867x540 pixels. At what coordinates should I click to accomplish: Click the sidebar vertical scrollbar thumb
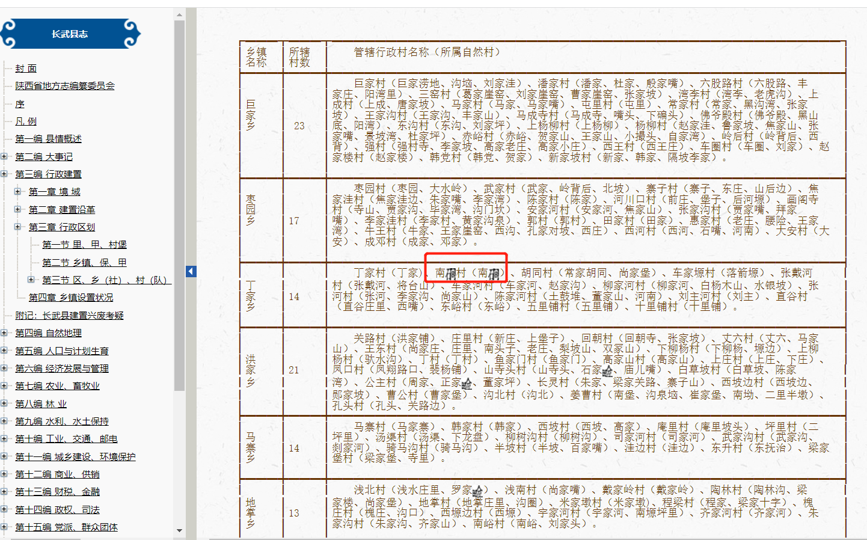179,204
